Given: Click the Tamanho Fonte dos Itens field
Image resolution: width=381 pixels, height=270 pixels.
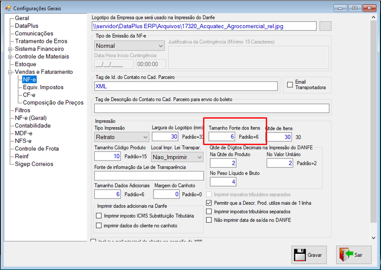Looking at the screenshot, I should click(221, 137).
